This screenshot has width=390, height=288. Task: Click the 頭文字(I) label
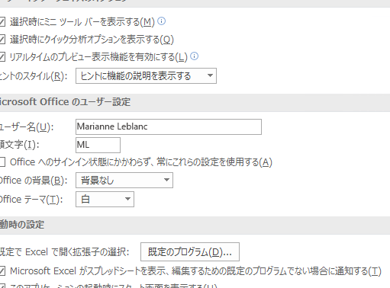pos(20,145)
